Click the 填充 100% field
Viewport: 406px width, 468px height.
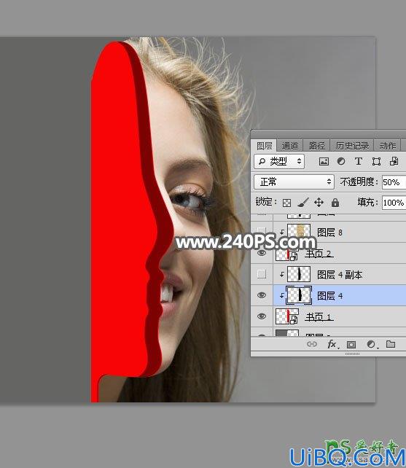pos(394,203)
